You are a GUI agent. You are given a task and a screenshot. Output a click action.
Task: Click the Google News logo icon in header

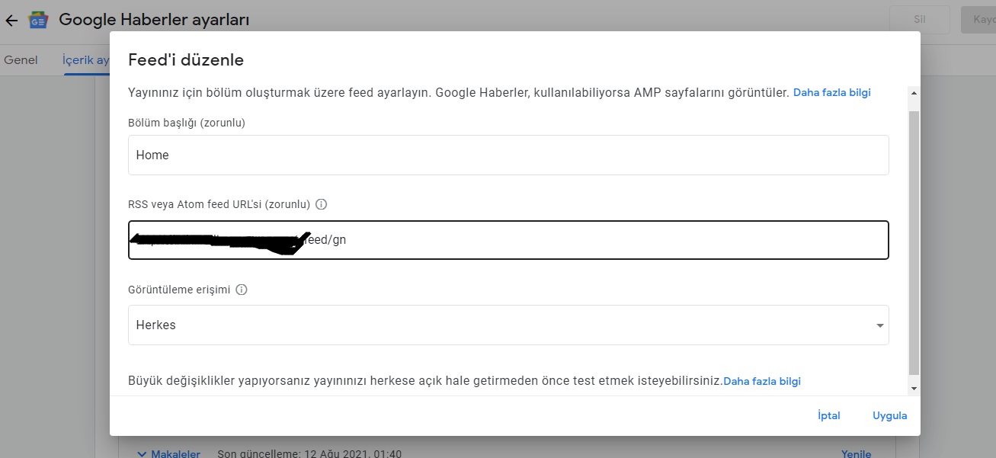38,21
